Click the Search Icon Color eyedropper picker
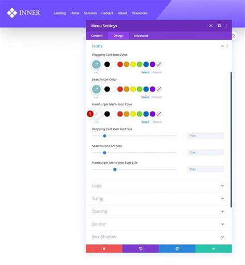Image resolution: width=245 pixels, height=265 pixels. click(x=96, y=89)
